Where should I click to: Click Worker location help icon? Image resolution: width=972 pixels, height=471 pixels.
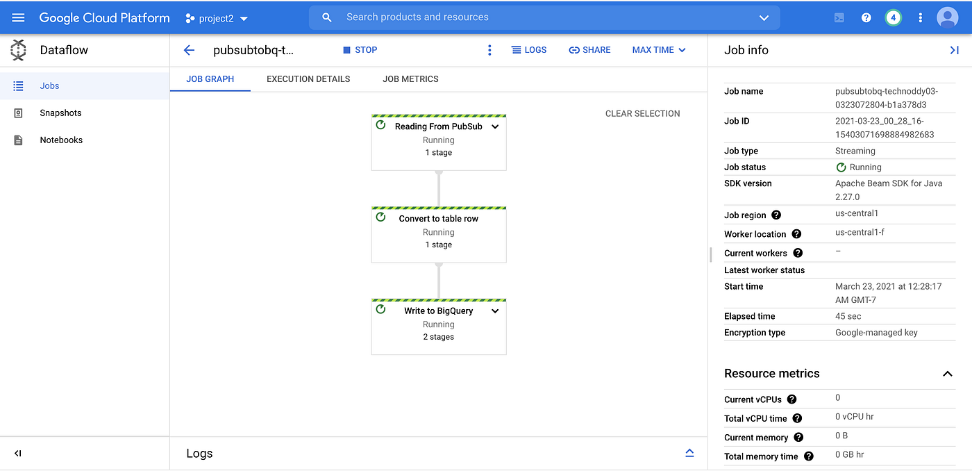pyautogui.click(x=796, y=234)
